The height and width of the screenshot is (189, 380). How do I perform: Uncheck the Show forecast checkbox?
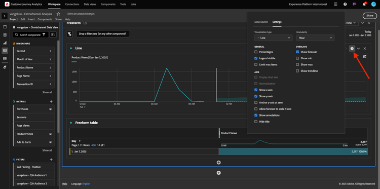point(297,52)
